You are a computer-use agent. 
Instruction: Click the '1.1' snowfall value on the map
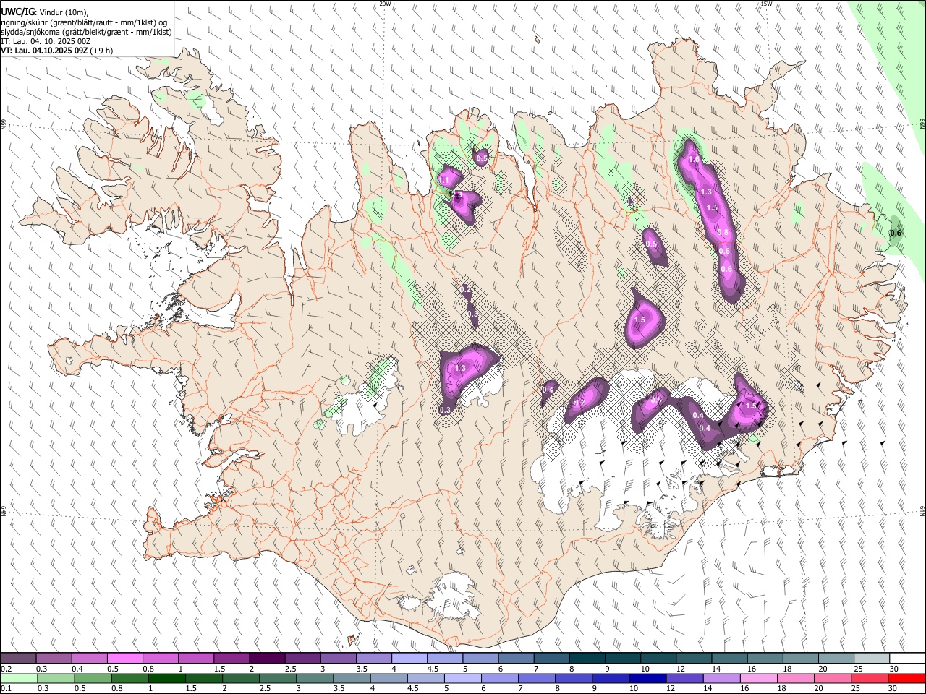[444, 179]
